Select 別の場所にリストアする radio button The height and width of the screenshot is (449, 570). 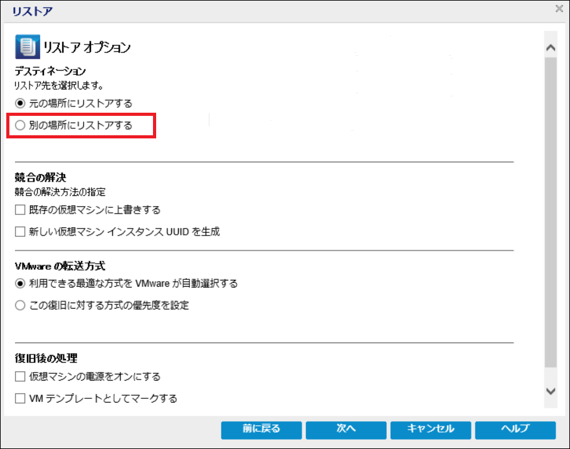pyautogui.click(x=20, y=125)
